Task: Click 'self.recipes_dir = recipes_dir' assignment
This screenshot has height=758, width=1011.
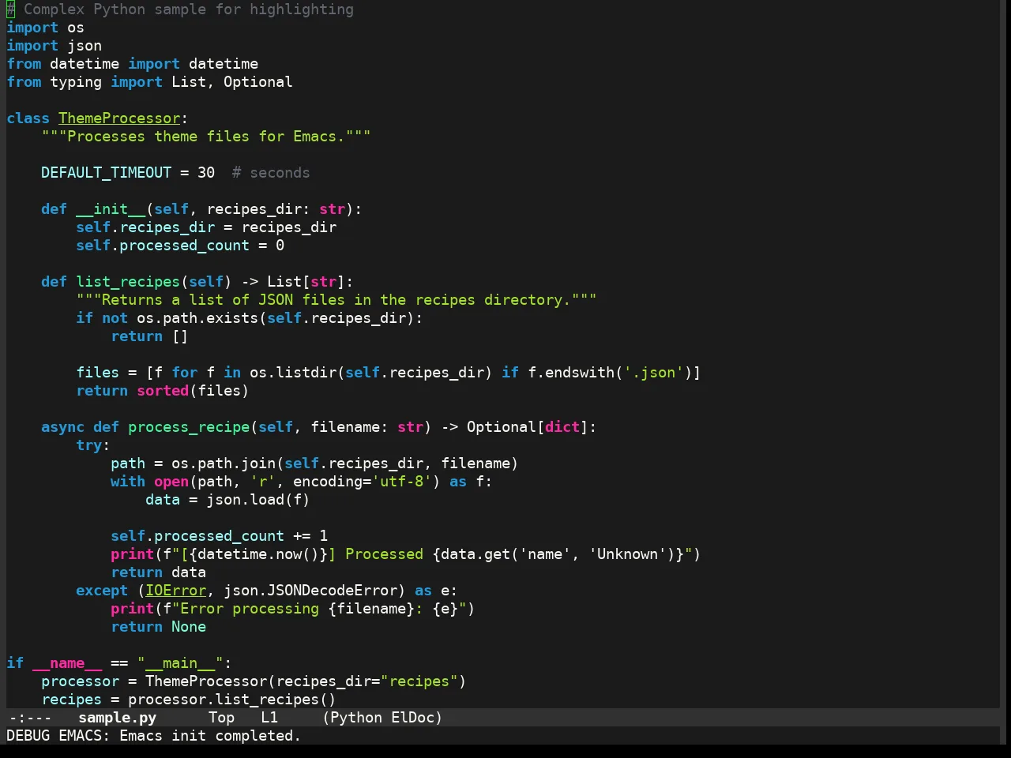Action: (x=206, y=227)
